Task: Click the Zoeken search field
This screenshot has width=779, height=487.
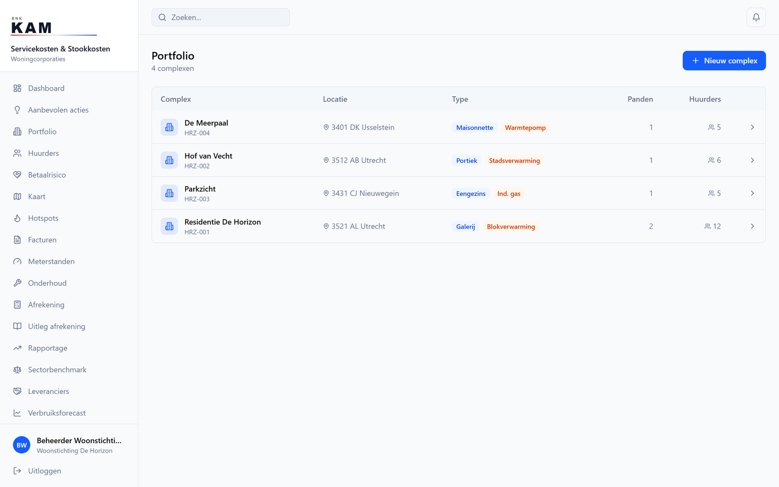Action: [221, 18]
